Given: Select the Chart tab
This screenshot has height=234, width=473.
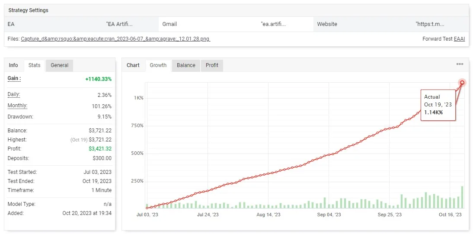Looking at the screenshot, I should point(133,65).
